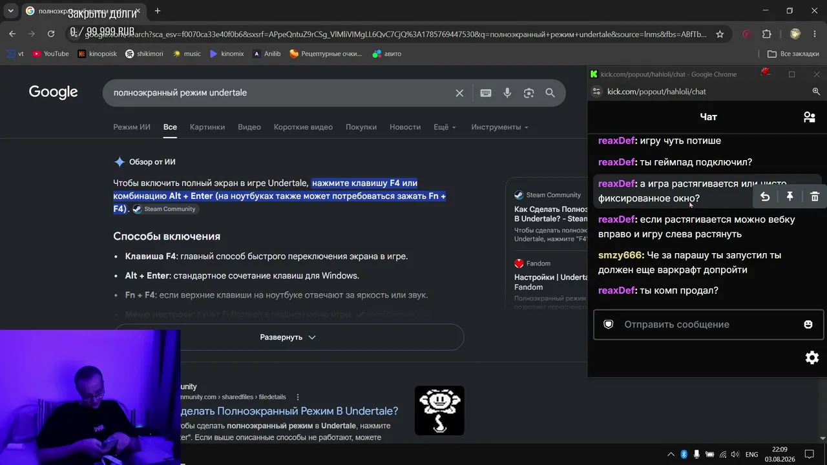Click the Google search query field
The height and width of the screenshot is (465, 827).
[x=278, y=93]
